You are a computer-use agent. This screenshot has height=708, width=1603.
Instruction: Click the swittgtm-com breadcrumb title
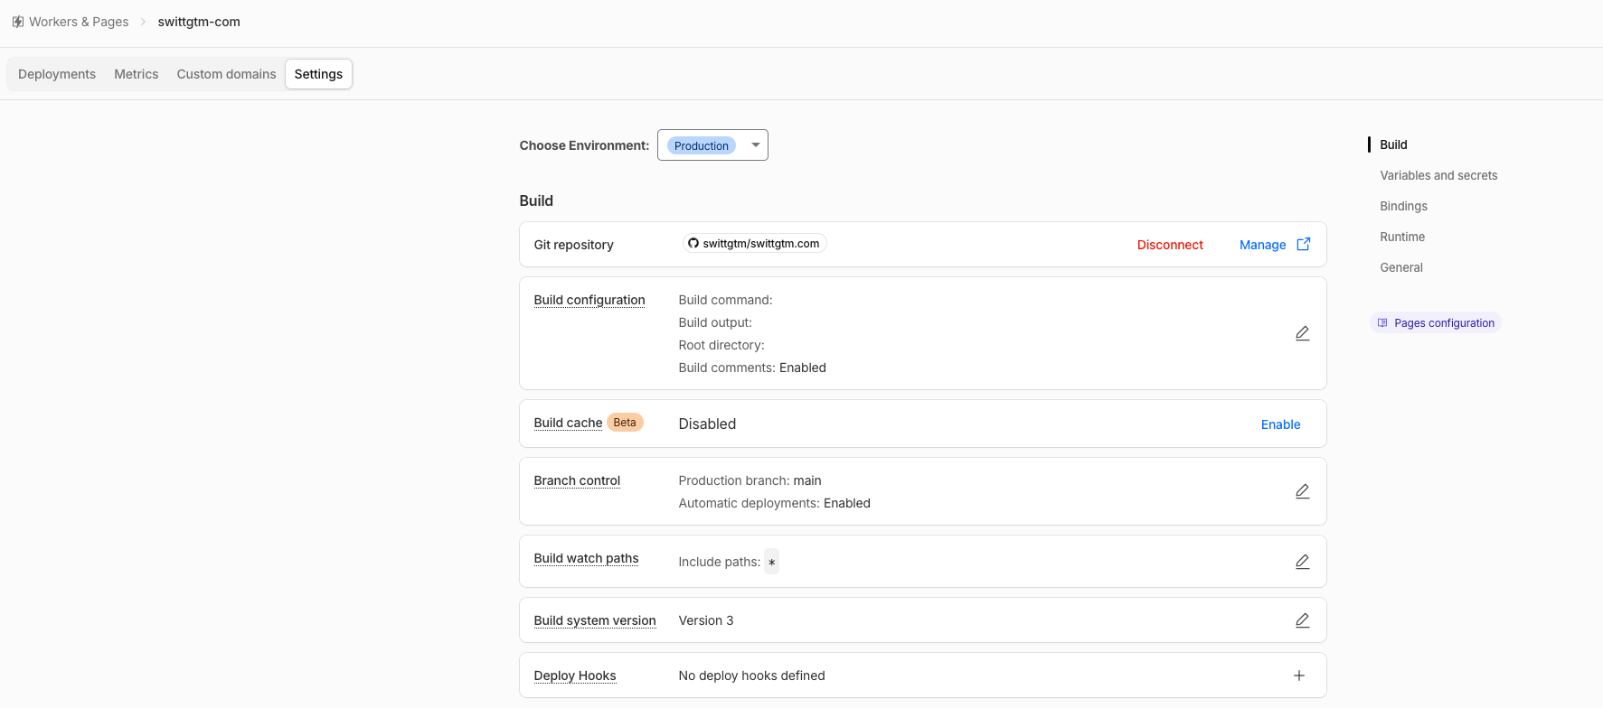(x=199, y=22)
